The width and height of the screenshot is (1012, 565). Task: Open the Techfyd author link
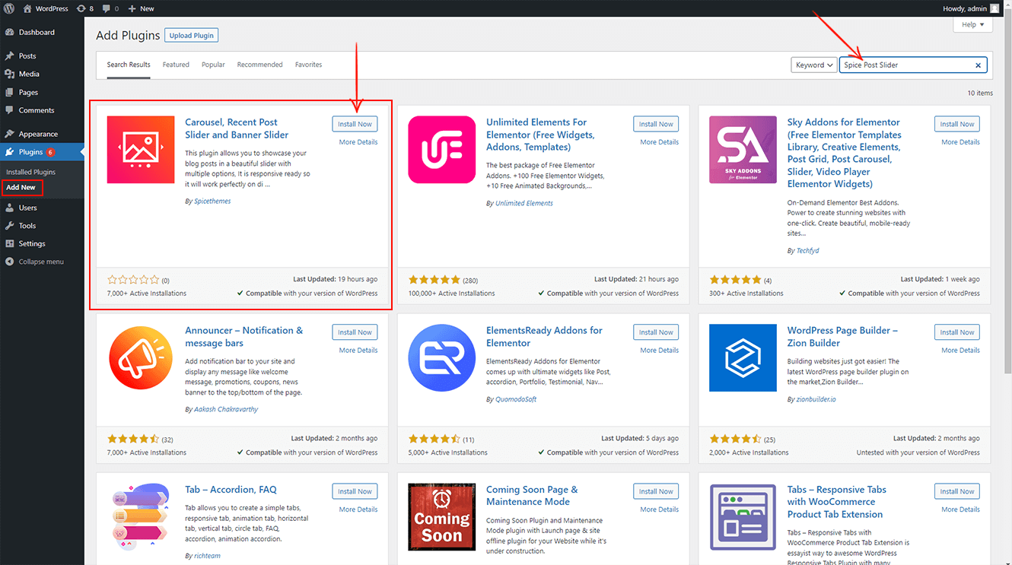tap(807, 250)
